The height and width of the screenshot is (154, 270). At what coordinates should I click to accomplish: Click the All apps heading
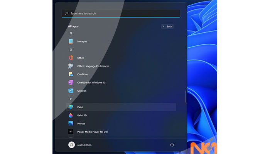(x=73, y=26)
